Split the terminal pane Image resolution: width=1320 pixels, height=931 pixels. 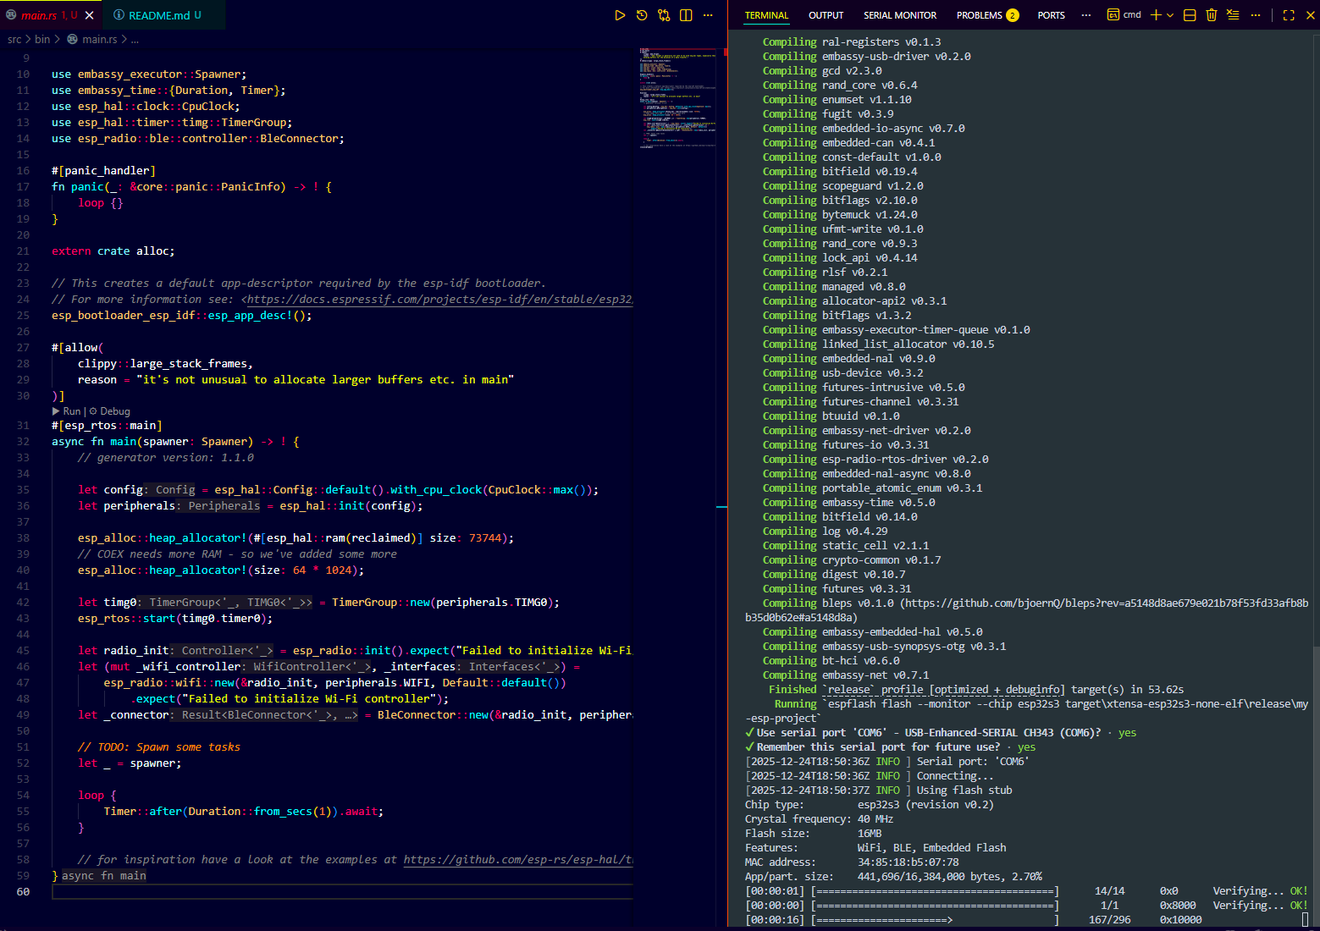click(x=1190, y=15)
